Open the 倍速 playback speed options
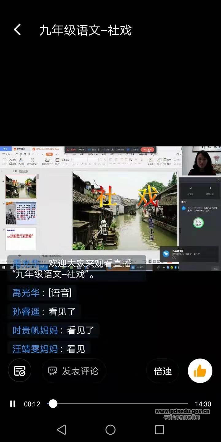The width and height of the screenshot is (221, 442). (x=163, y=371)
